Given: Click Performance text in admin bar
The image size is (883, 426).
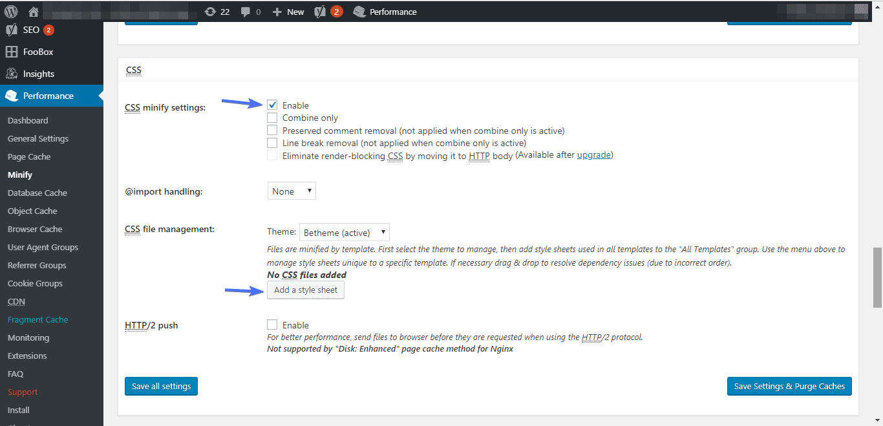Looking at the screenshot, I should pyautogui.click(x=393, y=12).
